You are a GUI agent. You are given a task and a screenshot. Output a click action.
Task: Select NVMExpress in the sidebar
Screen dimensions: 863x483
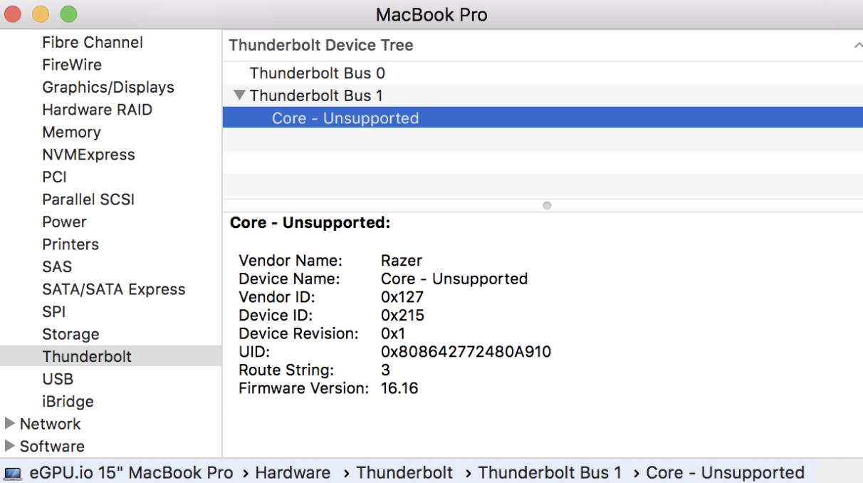pos(88,155)
